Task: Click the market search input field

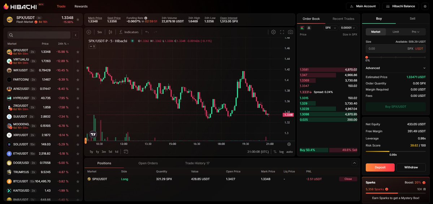Action: point(39,35)
